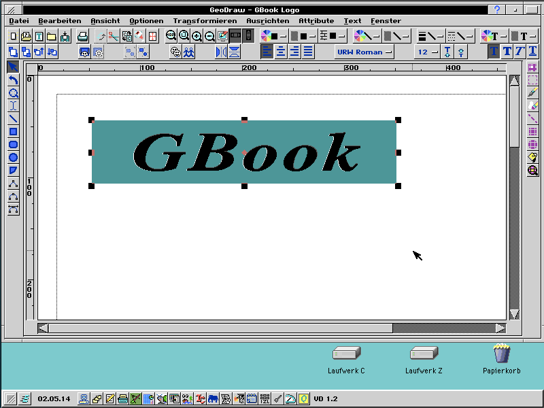Select the rectangle drawing tool
This screenshot has height=408, width=544.
(x=14, y=131)
